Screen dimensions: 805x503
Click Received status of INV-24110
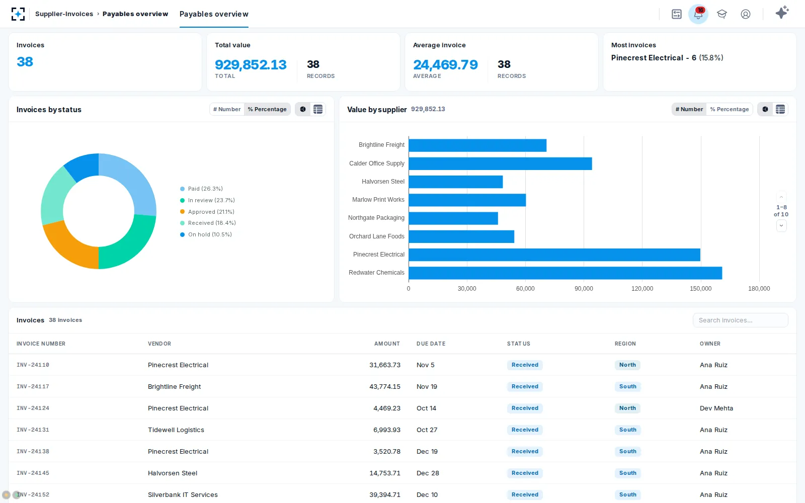pos(525,365)
